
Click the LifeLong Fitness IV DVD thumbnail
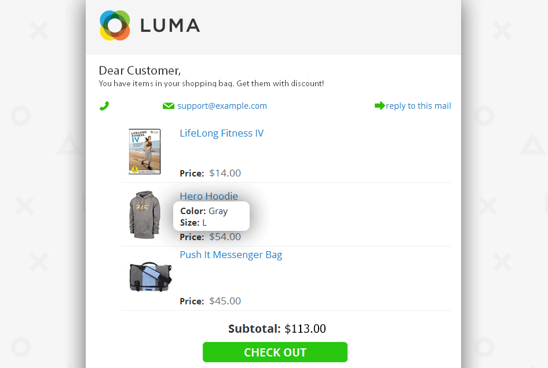click(145, 151)
